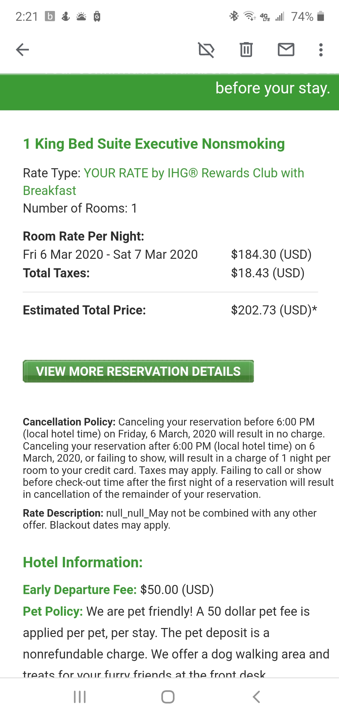Tap the Estimated Total Price amount
This screenshot has width=339, height=717.
click(x=274, y=310)
